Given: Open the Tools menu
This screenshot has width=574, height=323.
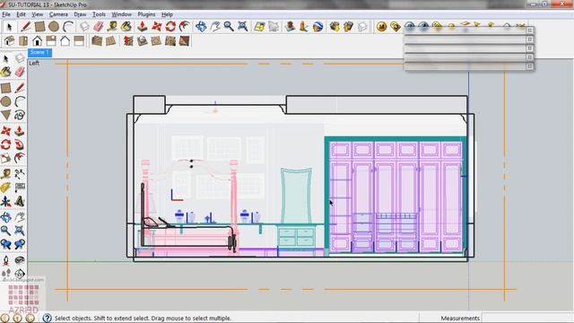Looking at the screenshot, I should pyautogui.click(x=99, y=14).
